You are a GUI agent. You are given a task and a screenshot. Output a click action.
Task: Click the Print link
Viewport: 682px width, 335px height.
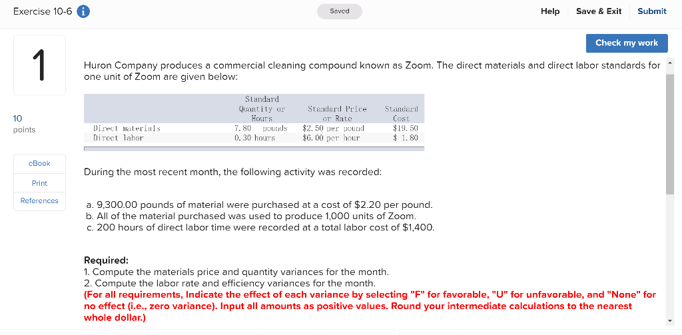(39, 182)
